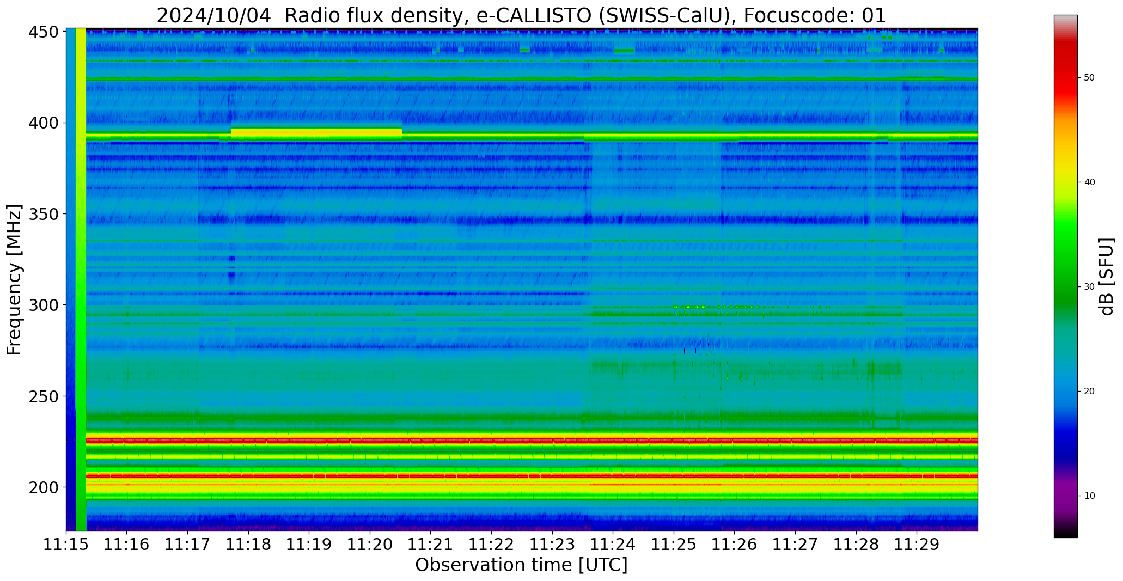Click the 11:26 time tick label
Image resolution: width=1123 pixels, height=581 pixels.
(734, 544)
